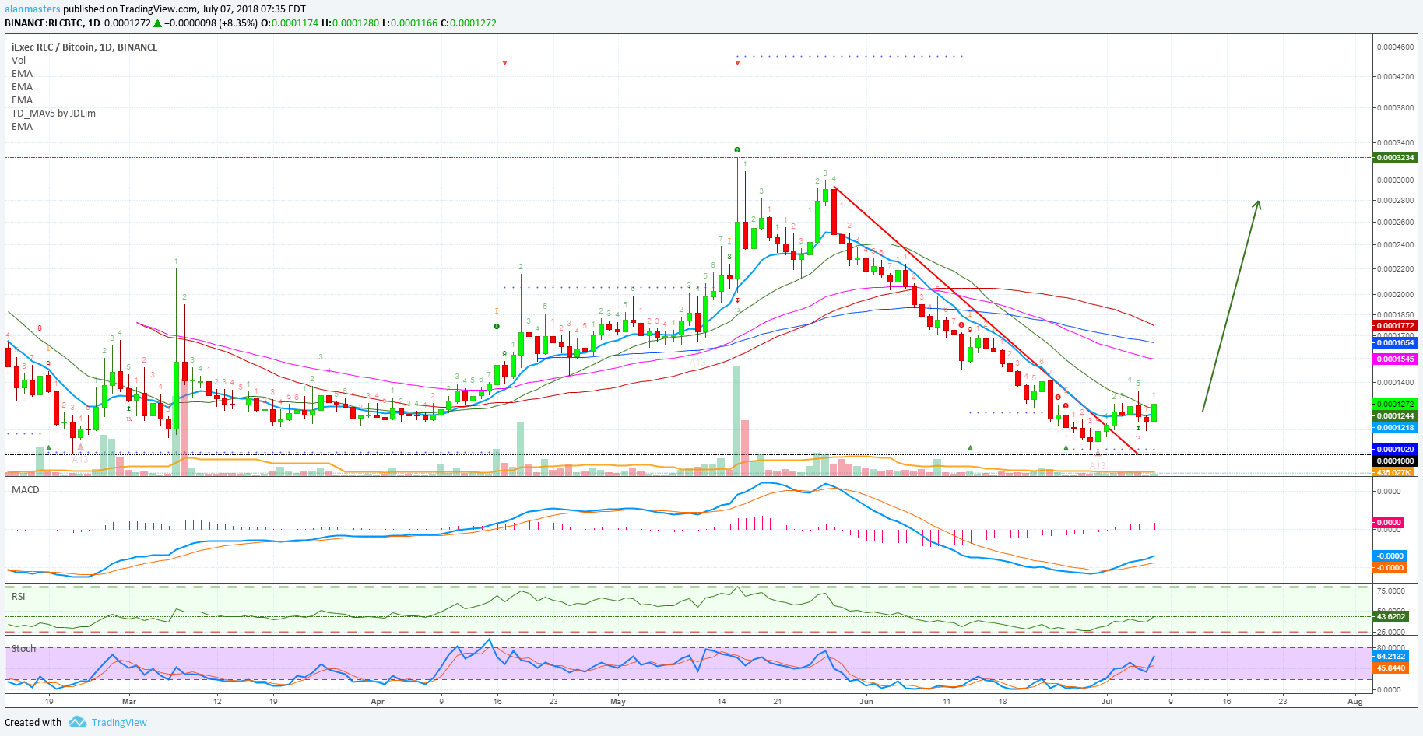
Task: Select the BINANCE:RLCBTC, 1D symbol text
Action: pyautogui.click(x=52, y=23)
